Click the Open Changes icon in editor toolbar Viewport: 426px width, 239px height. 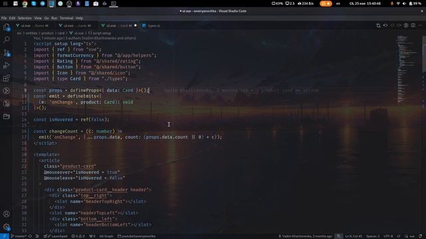point(378,25)
